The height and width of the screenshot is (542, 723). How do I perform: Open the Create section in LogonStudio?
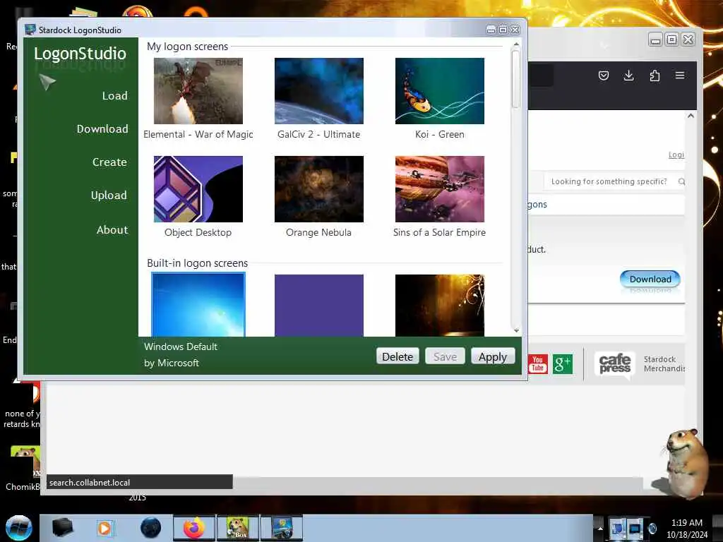(109, 162)
